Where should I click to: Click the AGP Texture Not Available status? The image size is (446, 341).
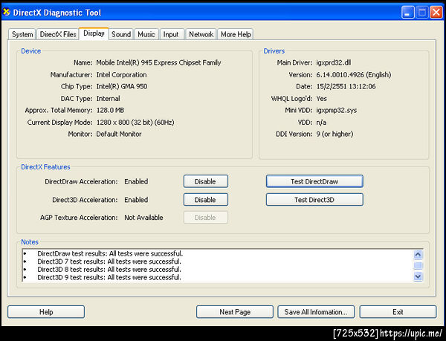[143, 218]
